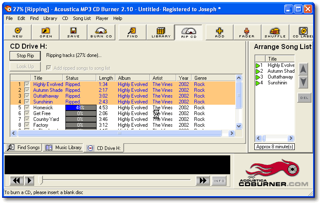Click track list vertical scrollbar up arrow
This screenshot has height=204, width=321.
click(x=239, y=78)
